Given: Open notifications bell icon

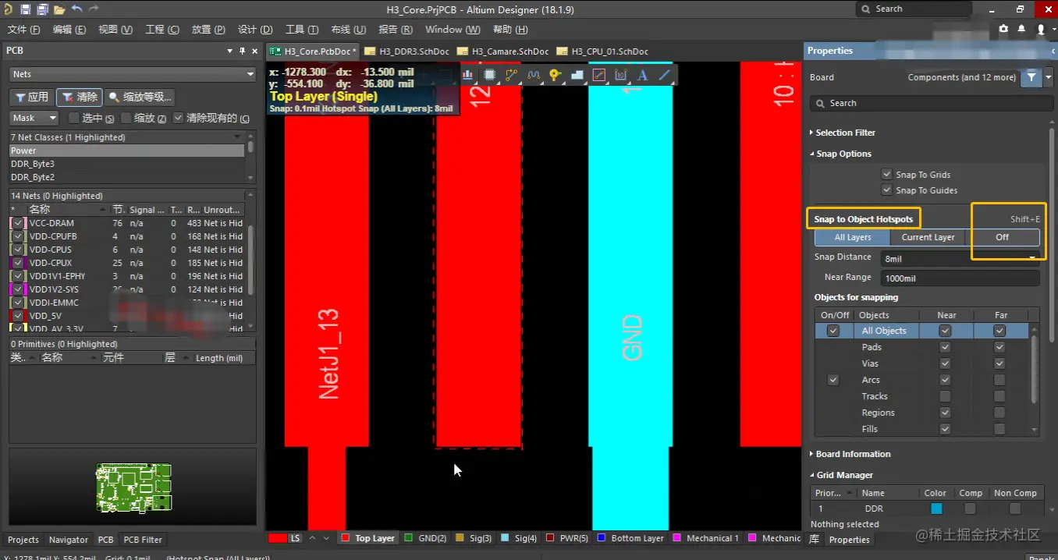Looking at the screenshot, I should [x=1022, y=30].
